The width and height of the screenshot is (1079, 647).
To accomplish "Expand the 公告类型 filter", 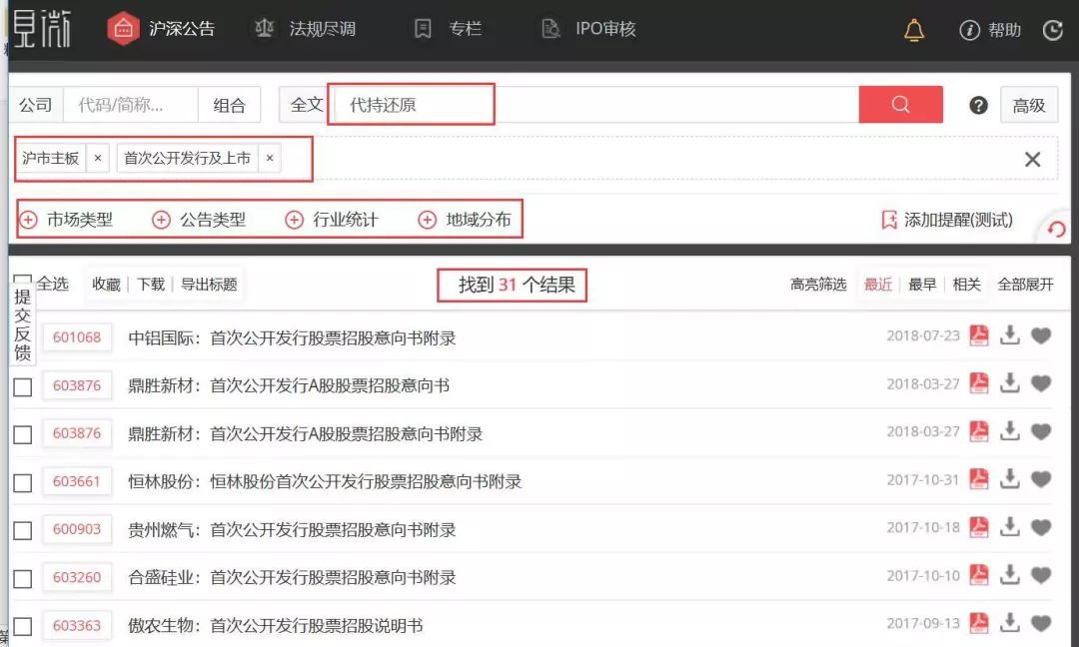I will 199,220.
